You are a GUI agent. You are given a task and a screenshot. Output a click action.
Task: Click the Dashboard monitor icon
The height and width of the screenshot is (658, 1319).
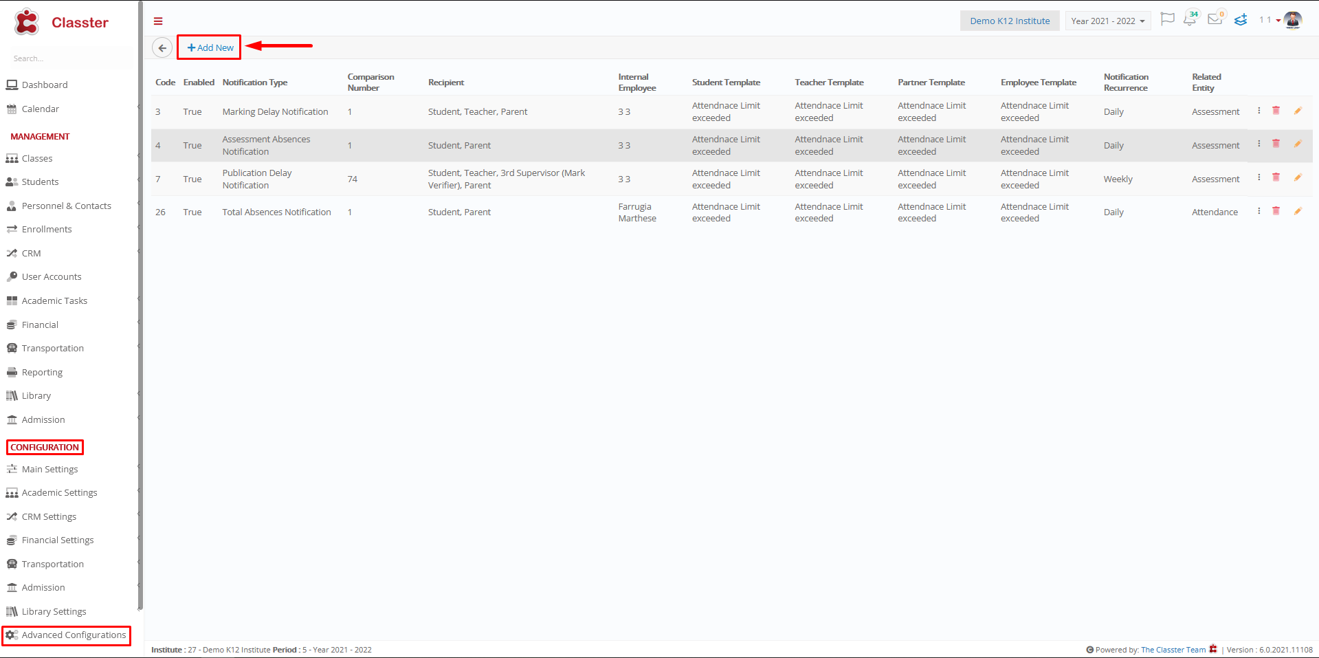click(12, 85)
